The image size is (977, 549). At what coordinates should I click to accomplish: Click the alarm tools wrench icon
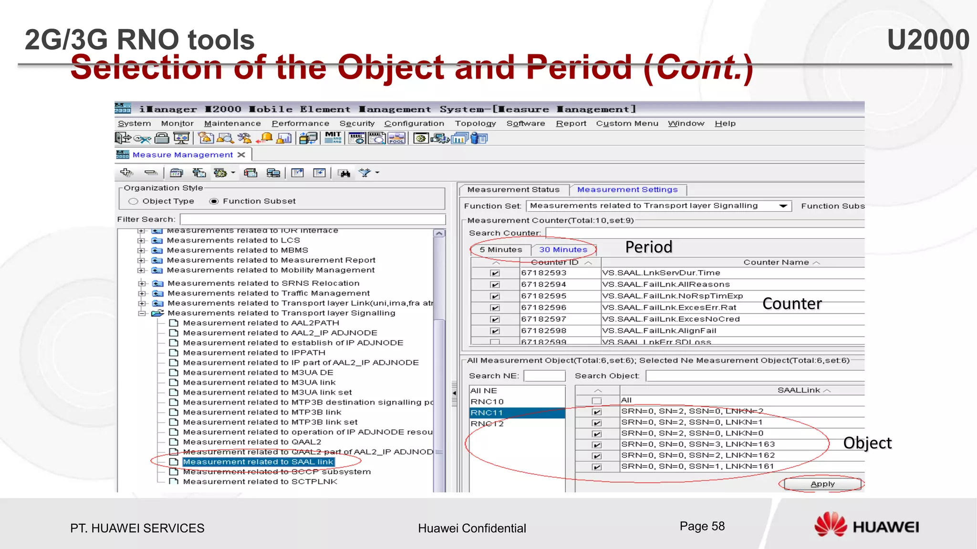pos(245,138)
